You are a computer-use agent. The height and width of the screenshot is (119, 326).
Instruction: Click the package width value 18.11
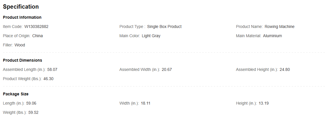point(145,103)
